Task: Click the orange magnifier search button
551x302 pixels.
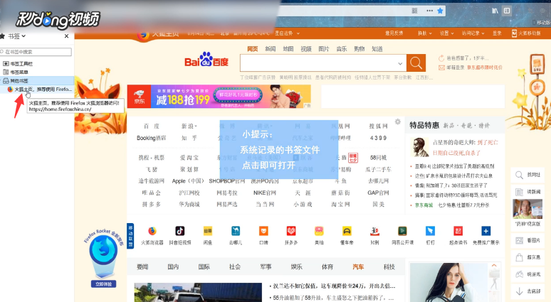Action: pos(416,63)
